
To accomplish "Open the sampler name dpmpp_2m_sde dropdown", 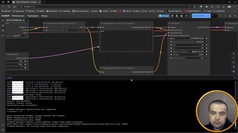I will (x=189, y=51).
